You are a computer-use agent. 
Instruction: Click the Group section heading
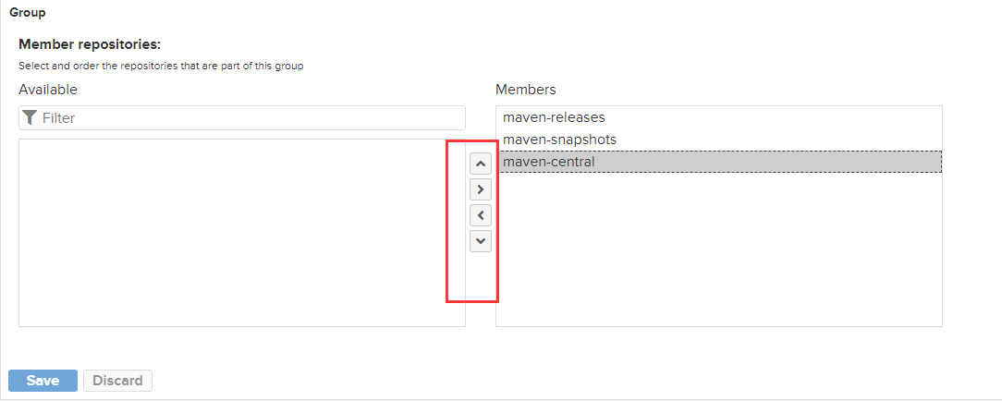(28, 13)
